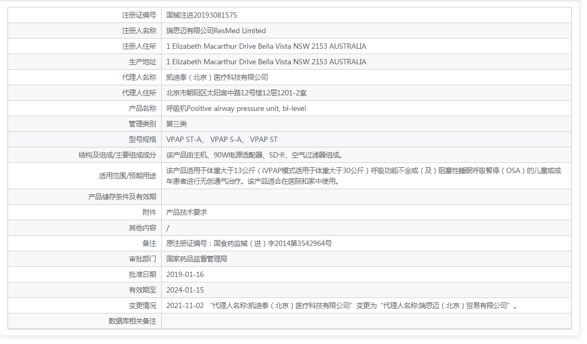Click the 国家药品监督管理局 approval department cell
Image resolution: width=587 pixels, height=344 pixels.
pyautogui.click(x=202, y=258)
